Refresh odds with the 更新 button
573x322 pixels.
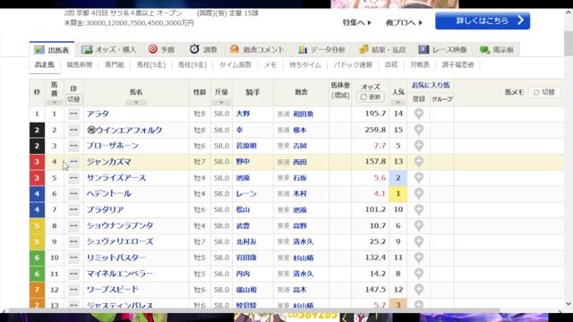tap(370, 97)
